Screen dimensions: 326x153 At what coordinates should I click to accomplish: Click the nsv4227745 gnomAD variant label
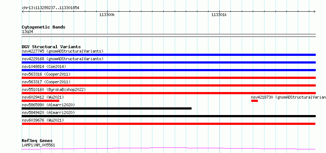(x=63, y=51)
